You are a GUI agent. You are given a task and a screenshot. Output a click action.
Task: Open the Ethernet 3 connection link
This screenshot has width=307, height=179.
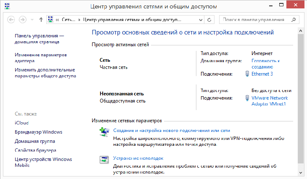point(262,74)
